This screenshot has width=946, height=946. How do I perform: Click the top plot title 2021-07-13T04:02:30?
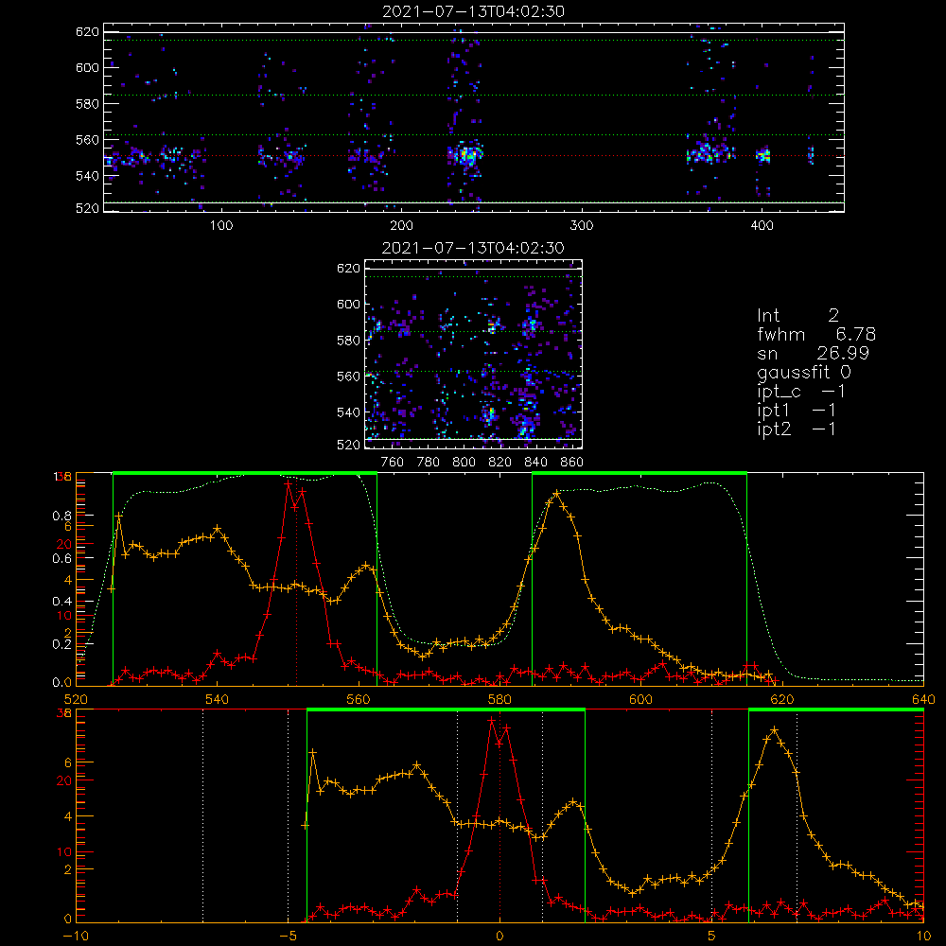pyautogui.click(x=474, y=11)
